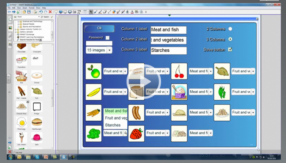Viewport: 286px width, 163px height.
Task: Open the Insert menu
Action: pos(25,8)
